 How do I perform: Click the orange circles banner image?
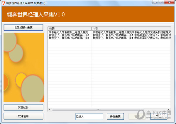point(24,68)
